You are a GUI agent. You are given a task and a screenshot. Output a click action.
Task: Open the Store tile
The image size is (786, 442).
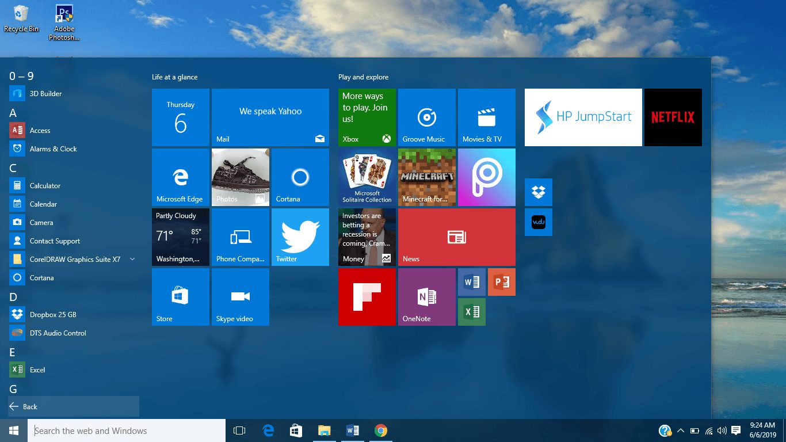181,297
